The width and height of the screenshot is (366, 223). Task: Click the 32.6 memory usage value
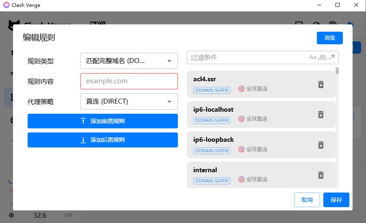[x=40, y=215]
